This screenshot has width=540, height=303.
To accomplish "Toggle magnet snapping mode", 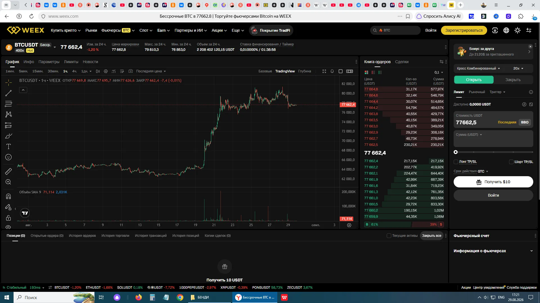I will 8,196.
